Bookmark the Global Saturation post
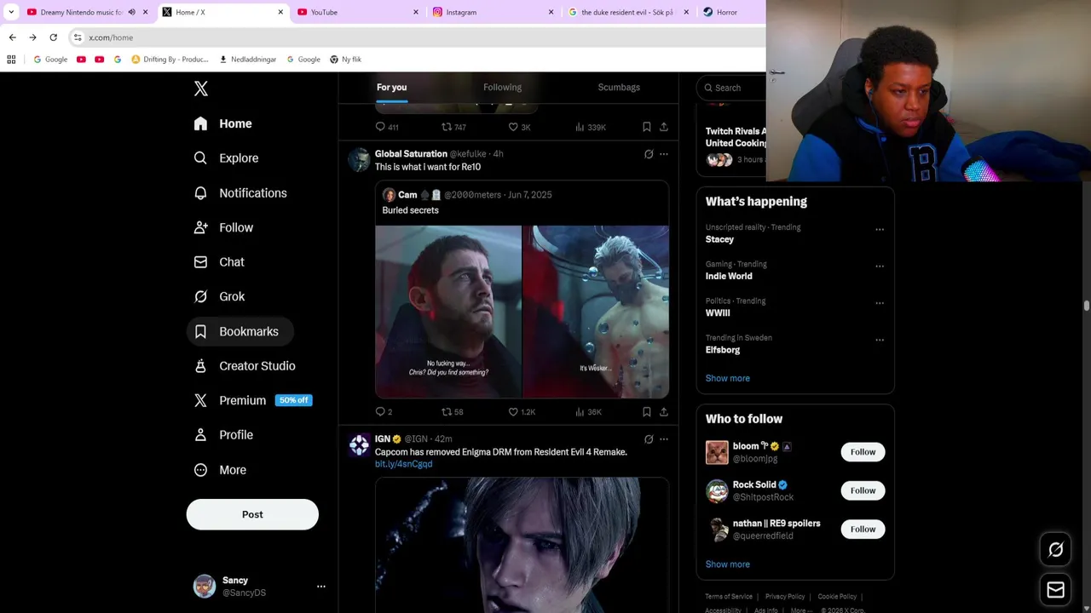The width and height of the screenshot is (1091, 613). [647, 412]
